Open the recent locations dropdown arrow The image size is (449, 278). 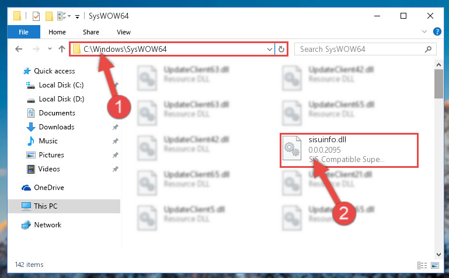pyautogui.click(x=50, y=49)
